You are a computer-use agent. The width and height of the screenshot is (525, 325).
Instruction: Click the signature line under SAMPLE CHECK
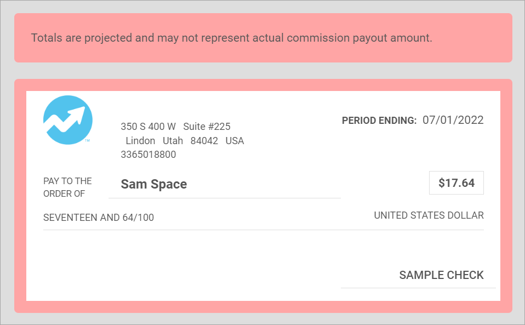418,287
